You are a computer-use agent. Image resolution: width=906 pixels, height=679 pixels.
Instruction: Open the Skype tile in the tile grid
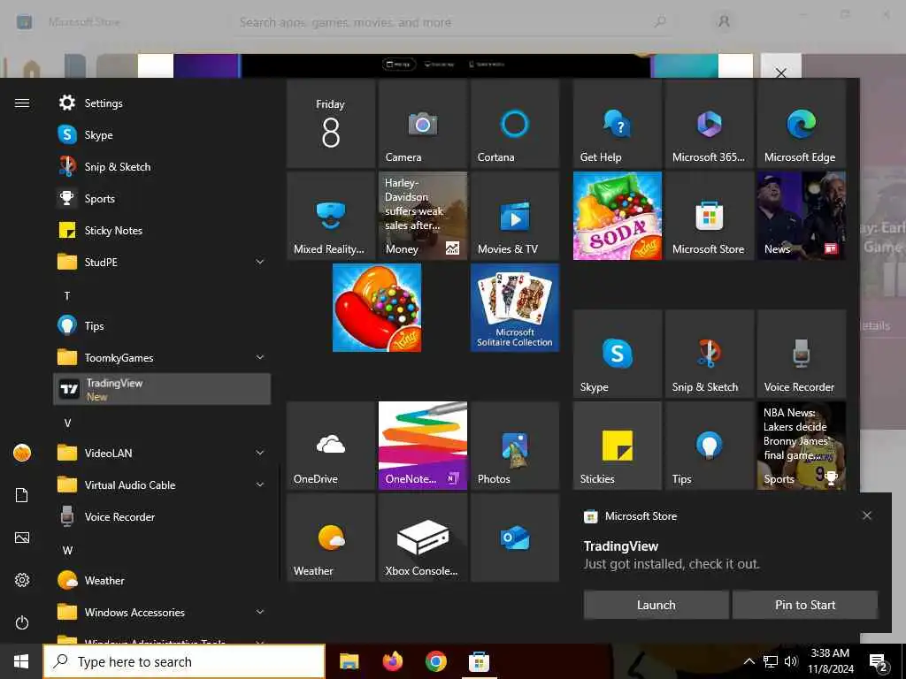pos(617,354)
